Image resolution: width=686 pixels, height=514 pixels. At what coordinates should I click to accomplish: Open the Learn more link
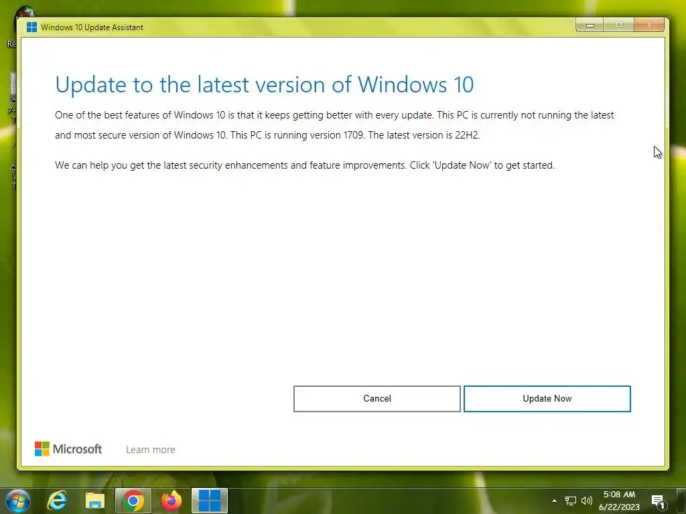[151, 450]
